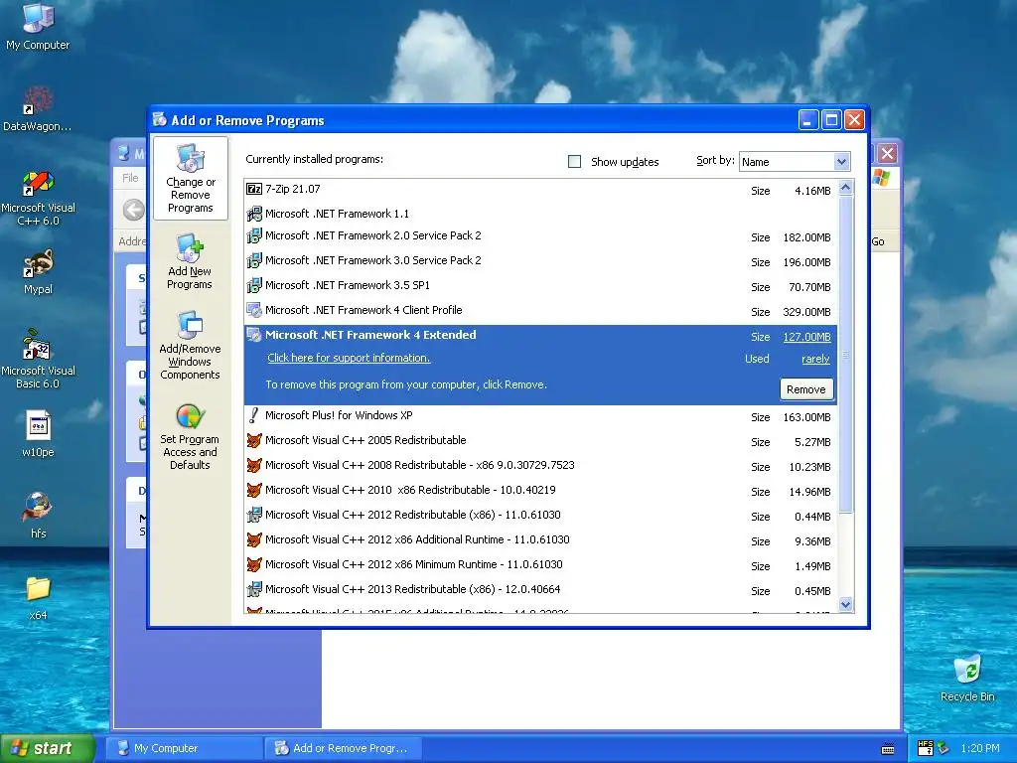1017x763 pixels.
Task: Select Microsoft .NET Framework 2.0 Service Pack 2
Action: tap(540, 236)
